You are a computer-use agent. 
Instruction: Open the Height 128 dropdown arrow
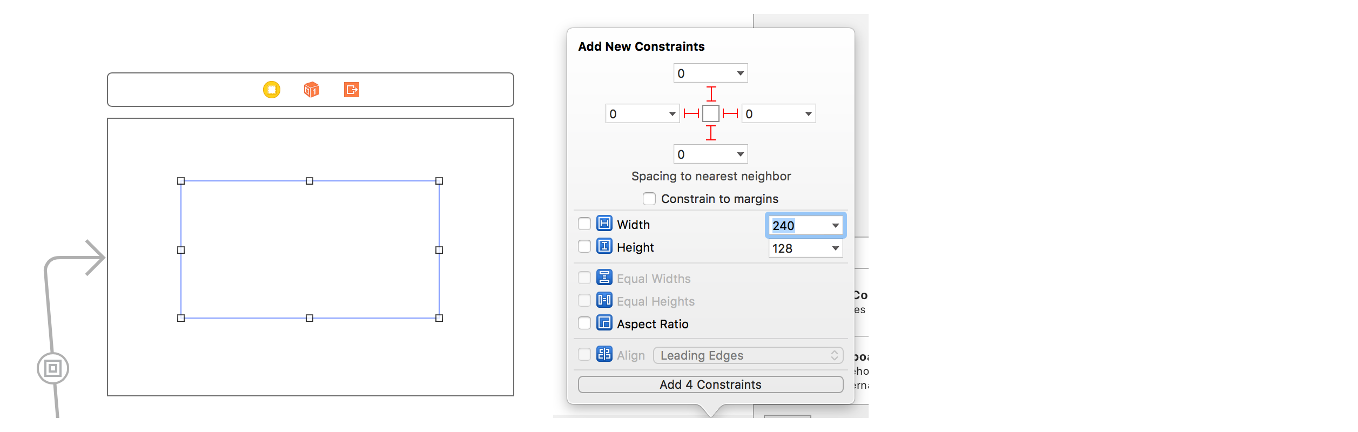click(836, 248)
